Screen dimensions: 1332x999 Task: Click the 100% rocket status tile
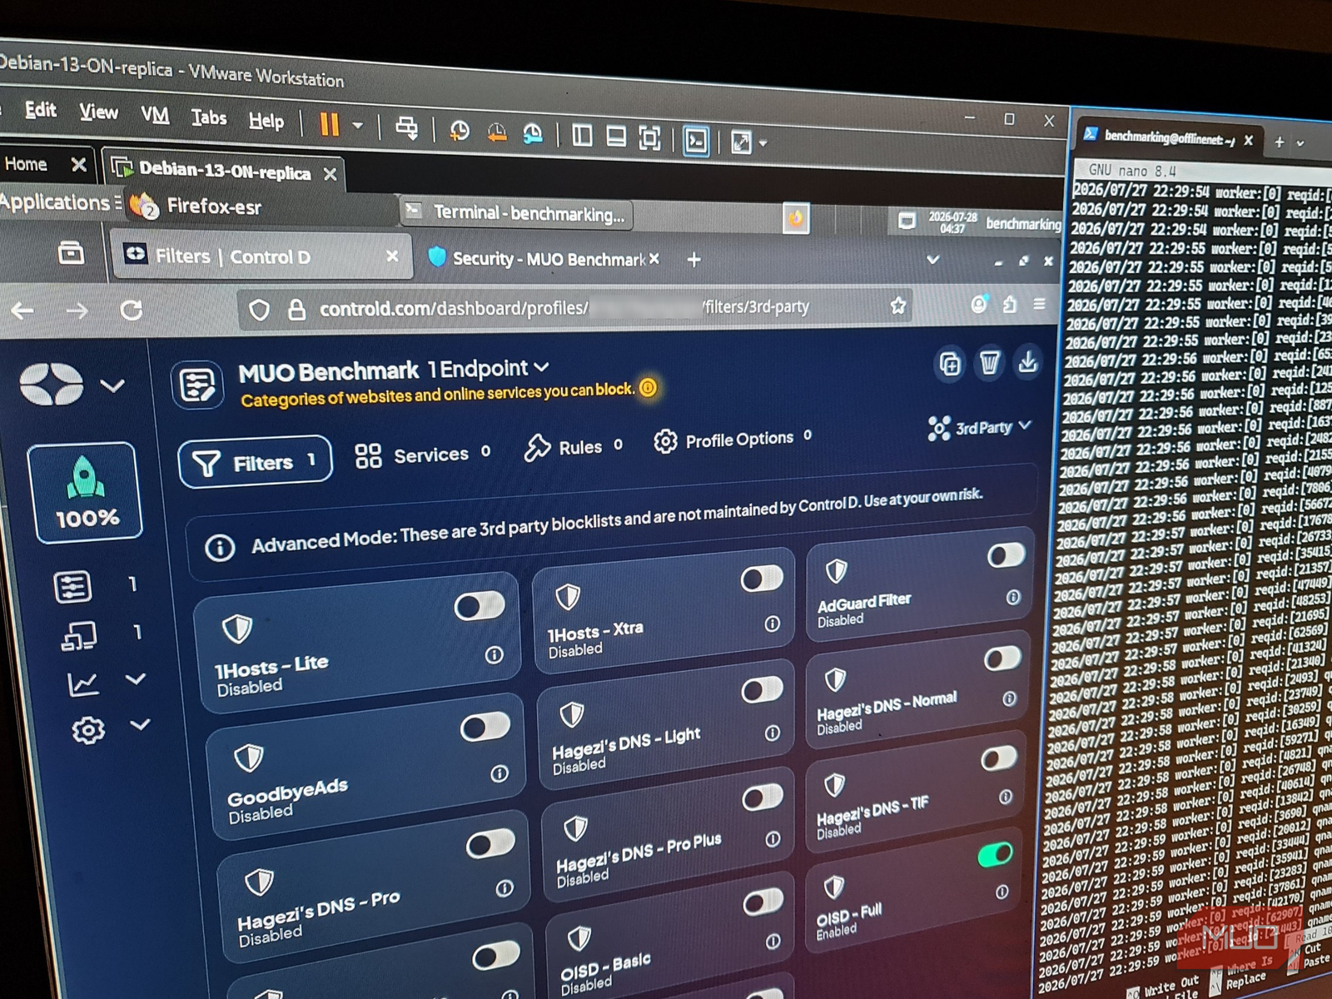[85, 493]
